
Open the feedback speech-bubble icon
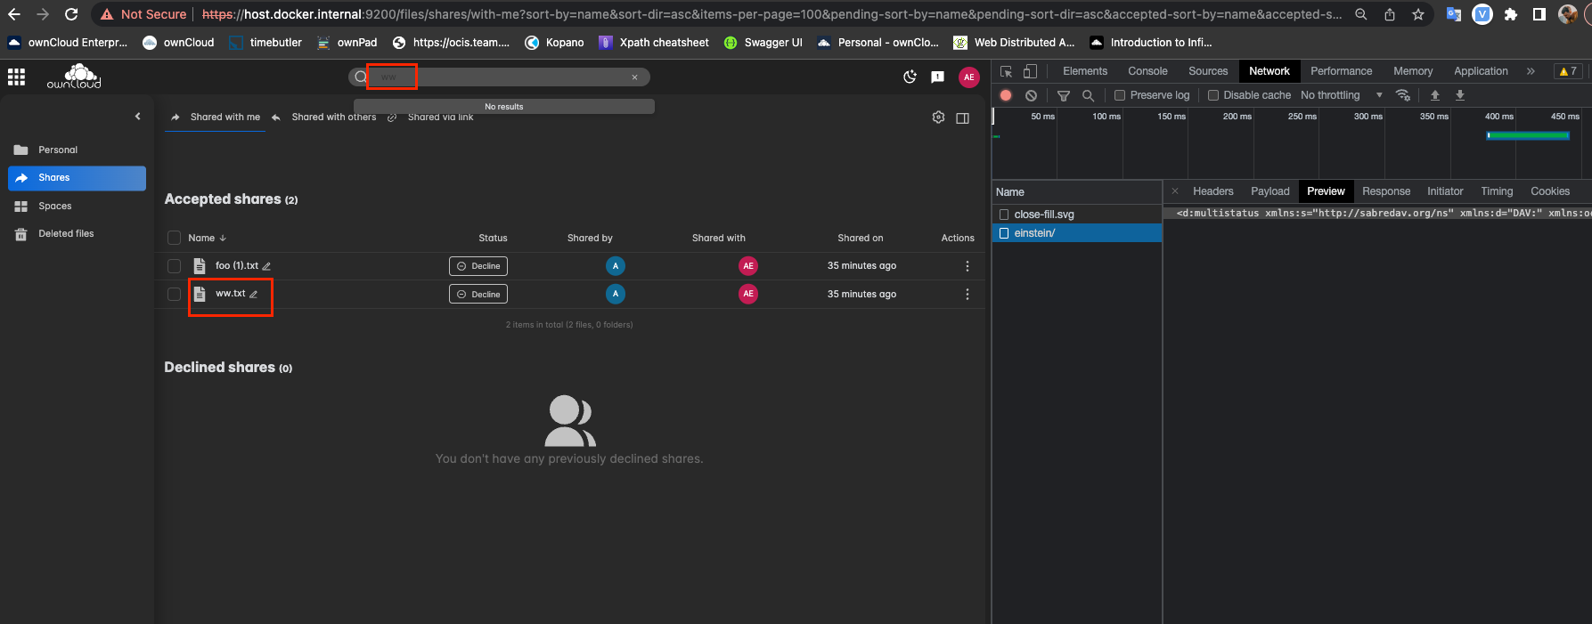(937, 77)
